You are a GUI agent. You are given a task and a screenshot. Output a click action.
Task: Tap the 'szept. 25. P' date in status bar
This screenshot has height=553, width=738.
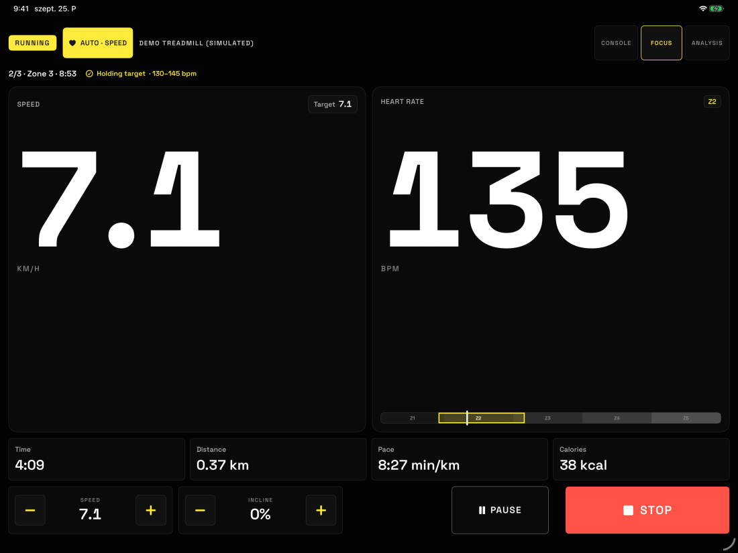(x=55, y=9)
